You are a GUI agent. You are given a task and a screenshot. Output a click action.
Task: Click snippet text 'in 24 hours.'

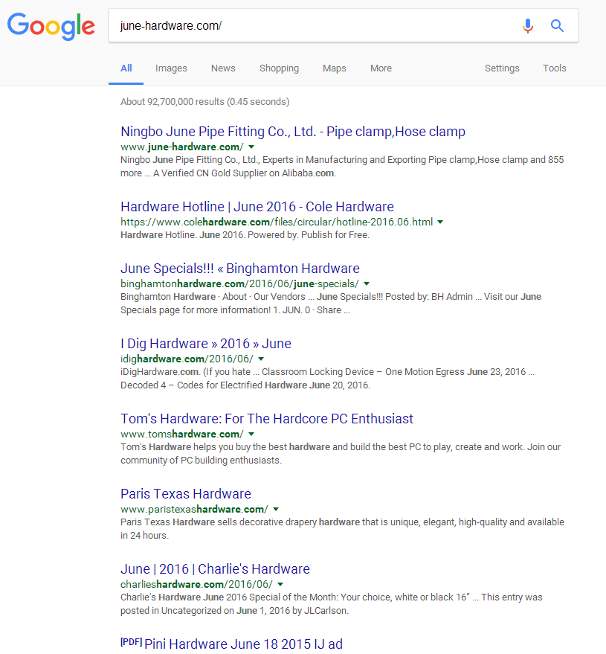tap(145, 536)
